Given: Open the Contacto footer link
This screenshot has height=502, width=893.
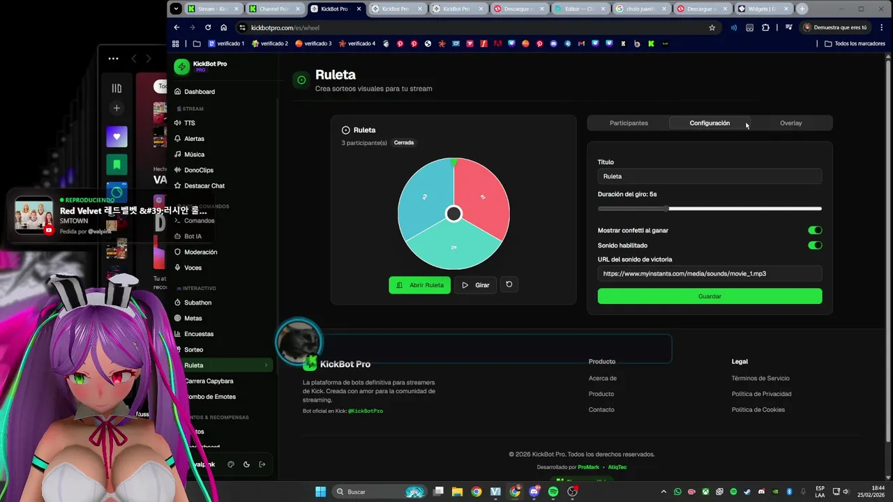Looking at the screenshot, I should (601, 409).
